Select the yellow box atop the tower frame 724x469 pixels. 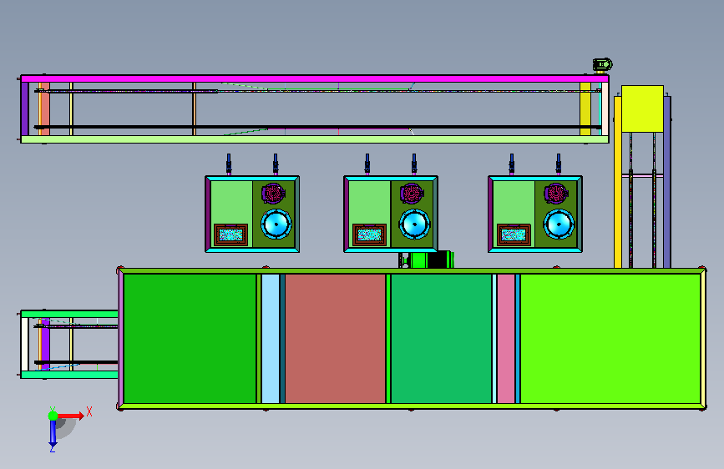642,108
